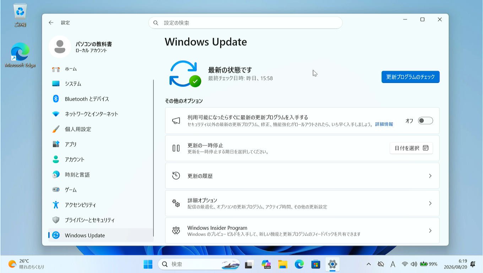The width and height of the screenshot is (483, 273).
Task: Open アクセシビリティ from the sidebar
Action: point(101,205)
